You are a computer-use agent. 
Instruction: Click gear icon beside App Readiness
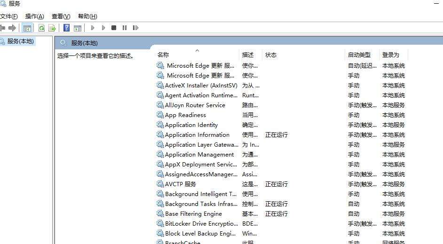click(x=160, y=115)
